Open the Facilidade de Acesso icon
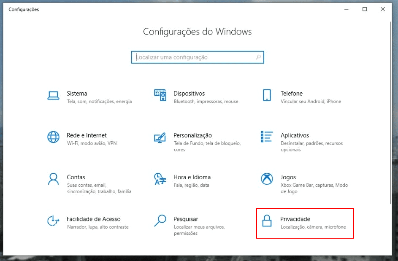The height and width of the screenshot is (261, 398). pyautogui.click(x=53, y=221)
